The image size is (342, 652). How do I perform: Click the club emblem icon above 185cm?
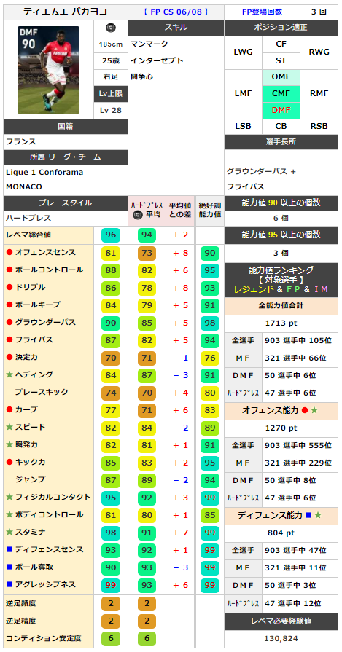pyautogui.click(x=111, y=28)
